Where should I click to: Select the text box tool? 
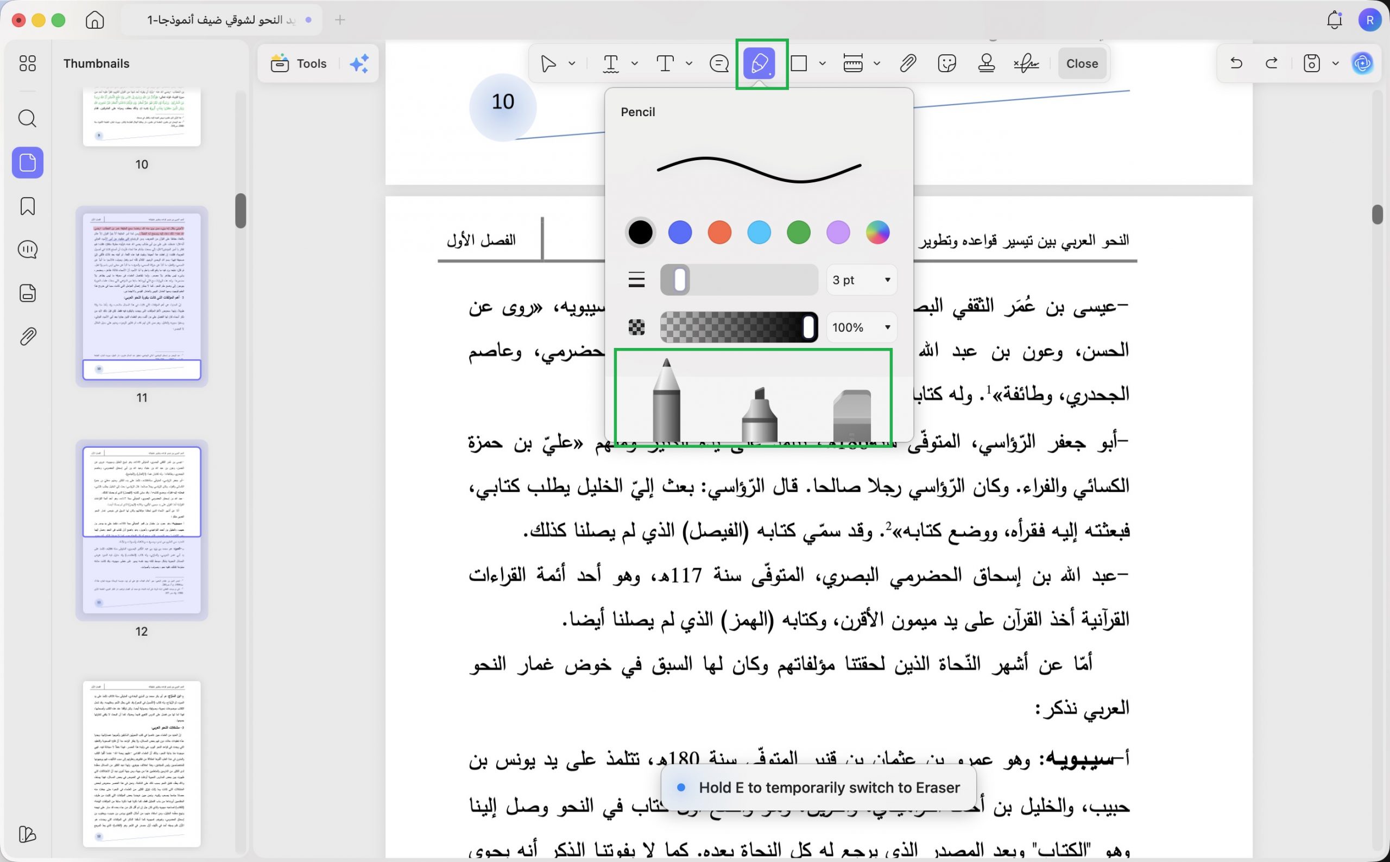point(665,64)
